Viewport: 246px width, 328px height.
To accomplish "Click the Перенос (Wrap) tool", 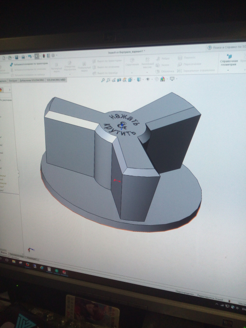I will [x=187, y=58].
